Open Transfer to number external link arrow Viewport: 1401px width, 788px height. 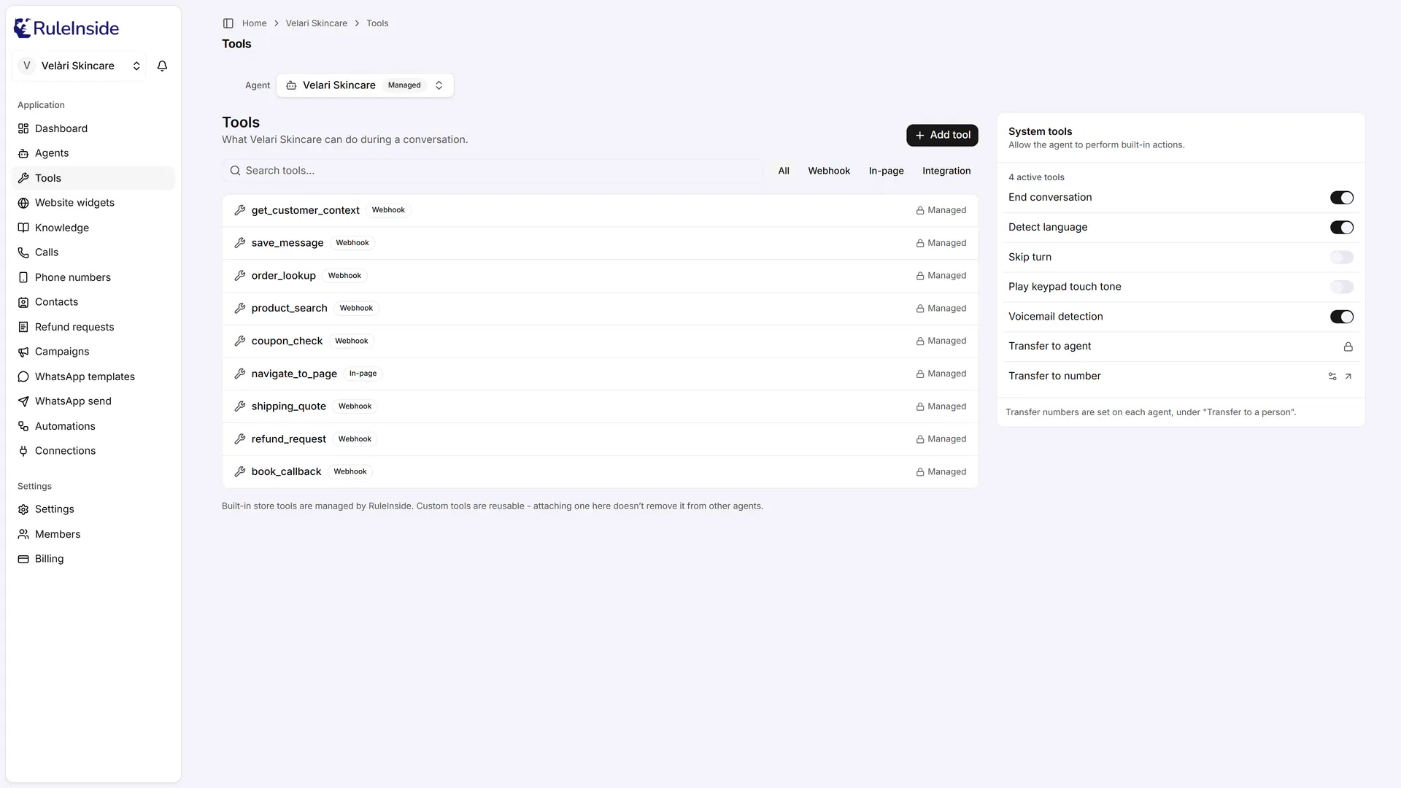1348,376
